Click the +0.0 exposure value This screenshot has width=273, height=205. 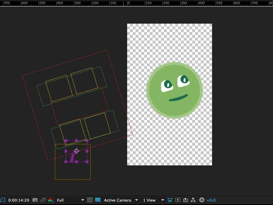click(x=211, y=200)
